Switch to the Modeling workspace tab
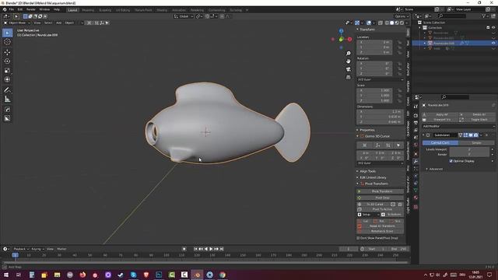This screenshot has height=280, width=498. (x=88, y=10)
